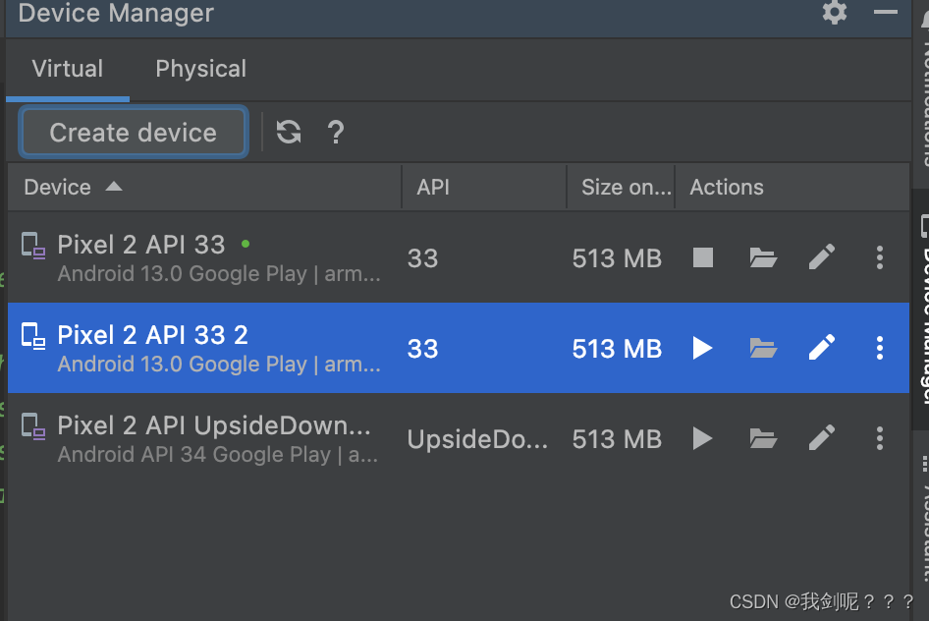Launch the Pixel 2 API 33 2 emulator
This screenshot has width=929, height=621.
[x=703, y=348]
